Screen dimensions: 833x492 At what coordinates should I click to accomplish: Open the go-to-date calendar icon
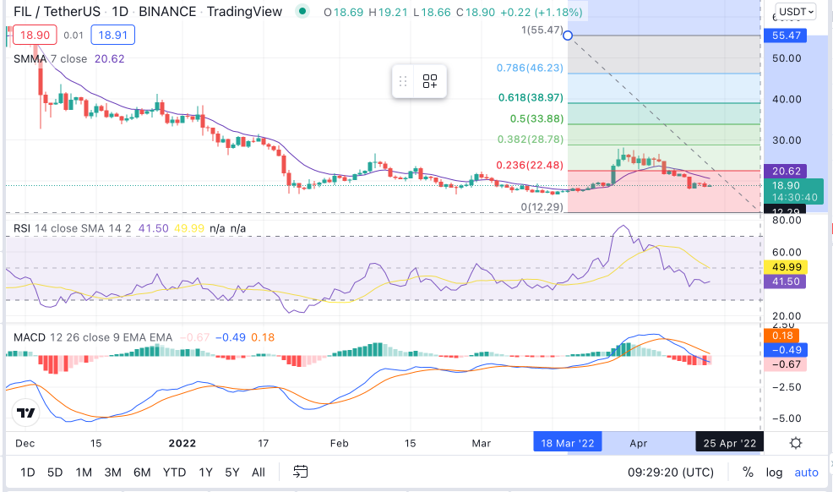300,472
